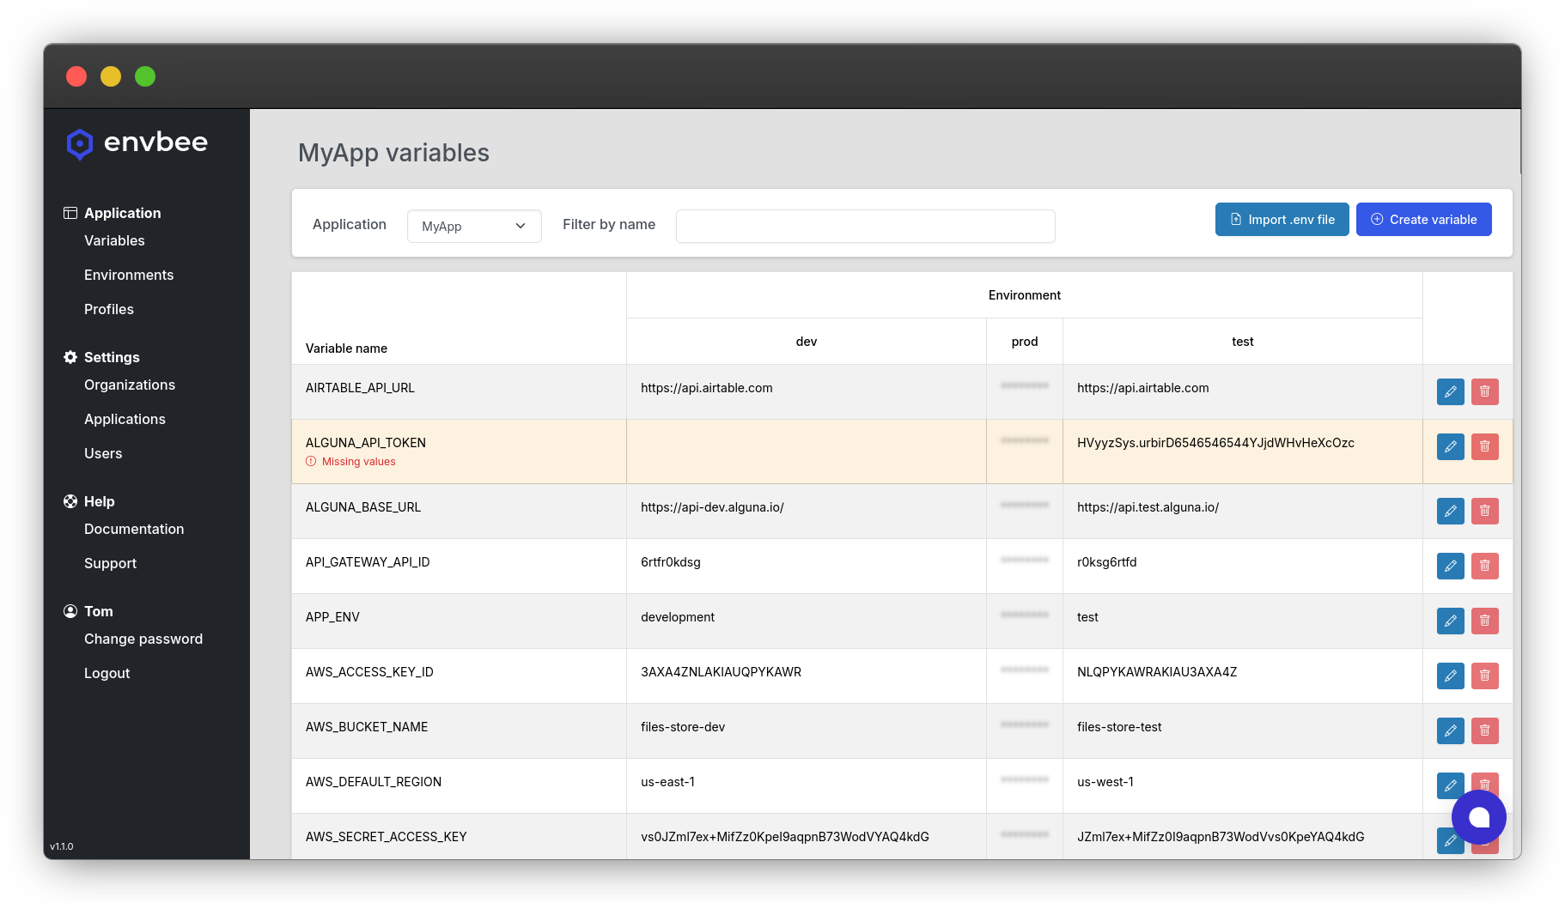
Task: Open the MyApp application dropdown
Action: click(x=474, y=226)
